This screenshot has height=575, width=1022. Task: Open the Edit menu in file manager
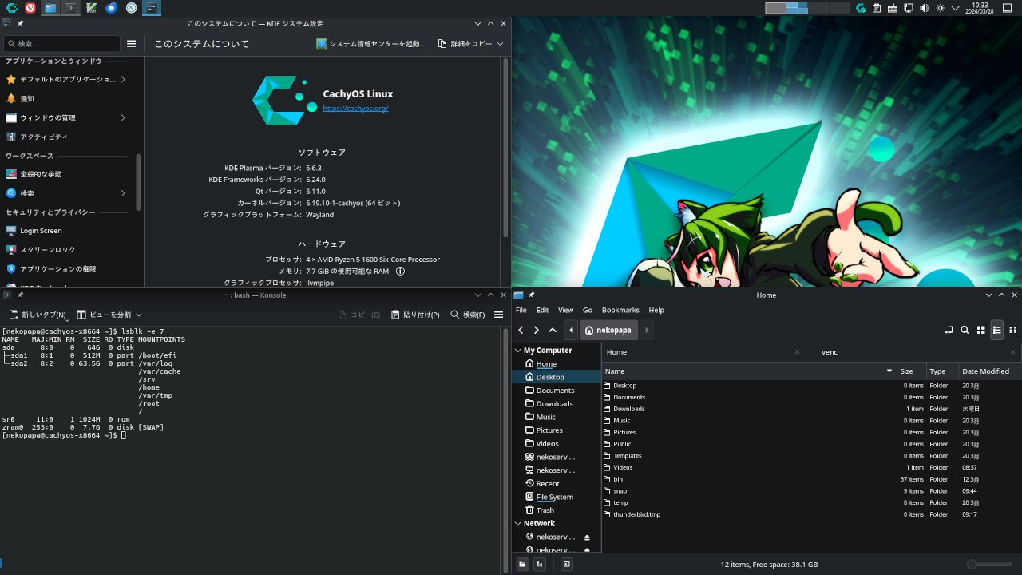(543, 310)
